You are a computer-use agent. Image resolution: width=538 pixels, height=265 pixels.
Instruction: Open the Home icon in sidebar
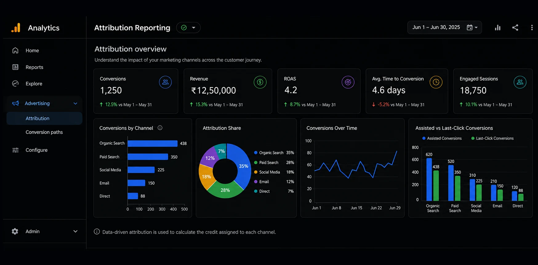[15, 50]
